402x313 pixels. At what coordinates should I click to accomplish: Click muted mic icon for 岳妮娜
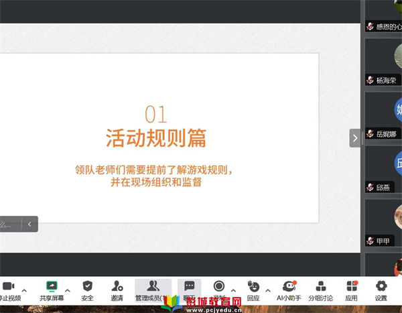(x=370, y=133)
